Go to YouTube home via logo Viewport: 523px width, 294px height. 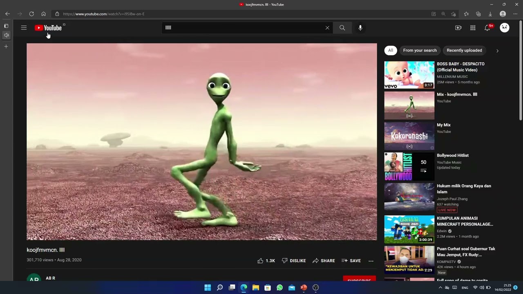point(48,28)
